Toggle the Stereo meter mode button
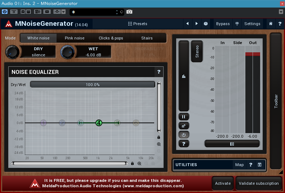Screen dimensions: 285x193 point(197,52)
